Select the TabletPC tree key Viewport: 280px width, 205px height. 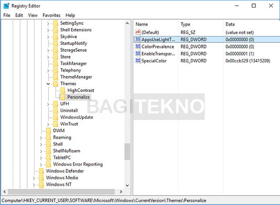62,157
